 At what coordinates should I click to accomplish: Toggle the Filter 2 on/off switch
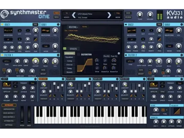[x=126, y=55]
